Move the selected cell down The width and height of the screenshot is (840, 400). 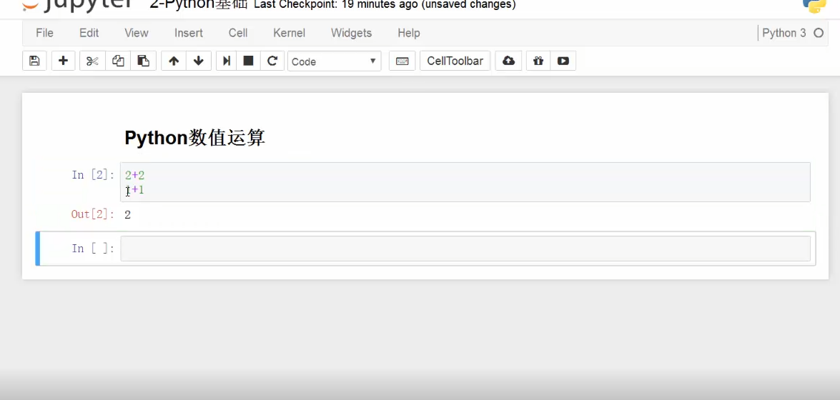coord(199,61)
